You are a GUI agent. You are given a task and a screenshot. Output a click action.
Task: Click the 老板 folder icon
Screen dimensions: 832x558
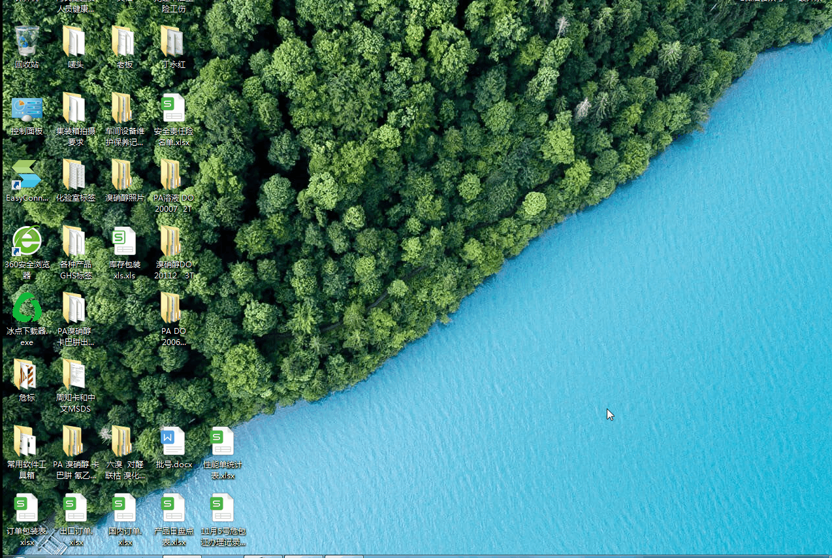(x=124, y=42)
